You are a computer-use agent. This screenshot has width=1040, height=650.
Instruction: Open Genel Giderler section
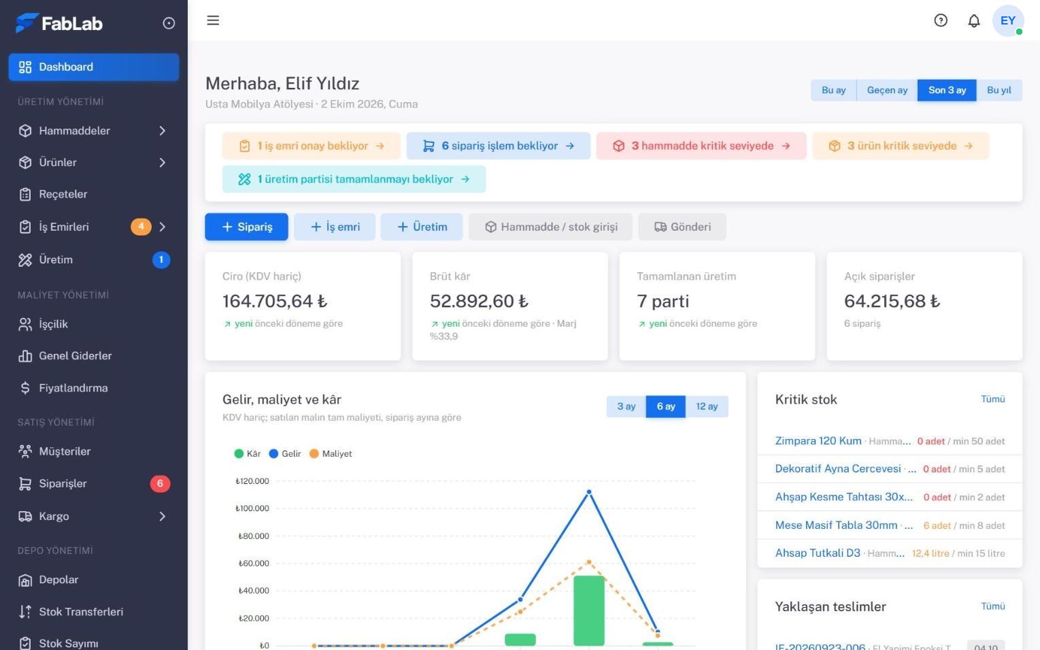pyautogui.click(x=94, y=356)
